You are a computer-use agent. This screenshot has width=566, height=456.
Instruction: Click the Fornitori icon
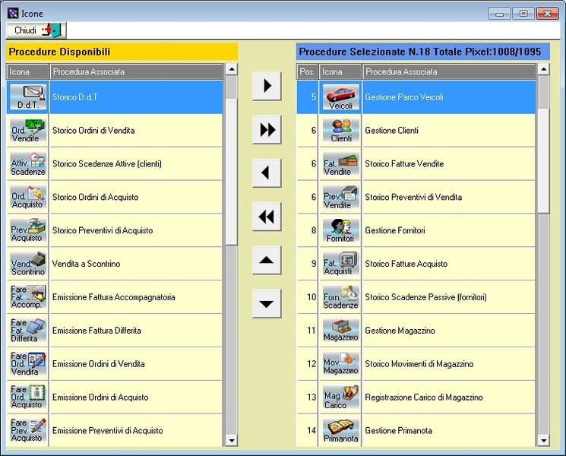point(340,230)
